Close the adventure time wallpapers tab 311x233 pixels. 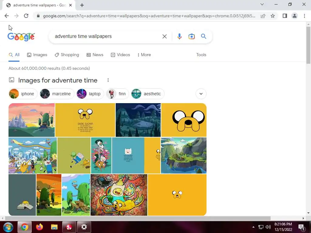click(70, 5)
